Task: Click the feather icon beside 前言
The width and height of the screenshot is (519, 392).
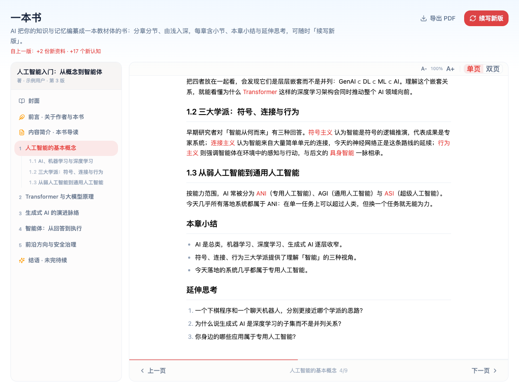Action: point(21,117)
